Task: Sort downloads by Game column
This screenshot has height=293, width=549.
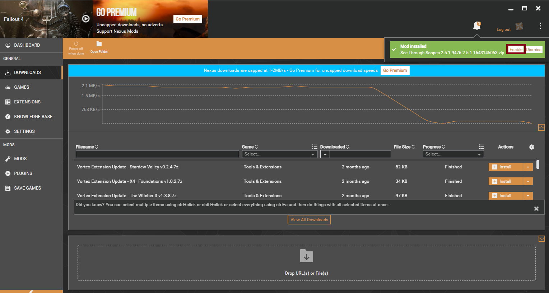Action: pyautogui.click(x=250, y=147)
